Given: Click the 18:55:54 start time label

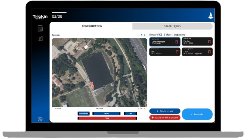Looking at the screenshot, I should point(58,109).
